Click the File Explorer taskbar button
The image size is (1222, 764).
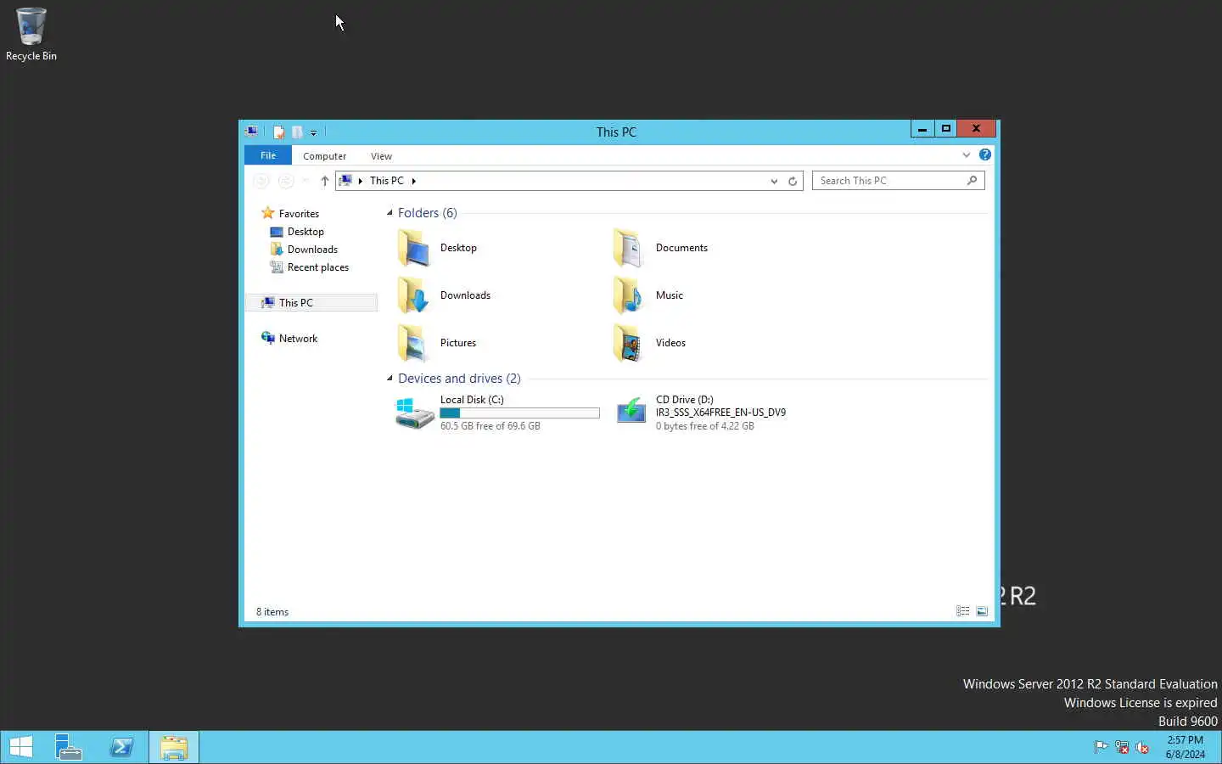174,748
